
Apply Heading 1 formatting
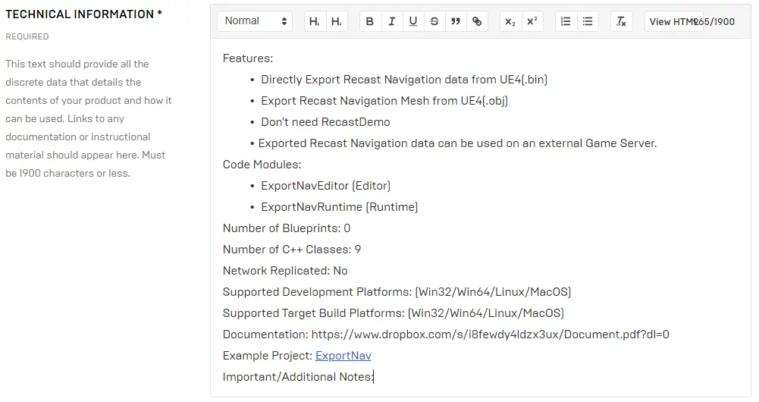click(314, 22)
